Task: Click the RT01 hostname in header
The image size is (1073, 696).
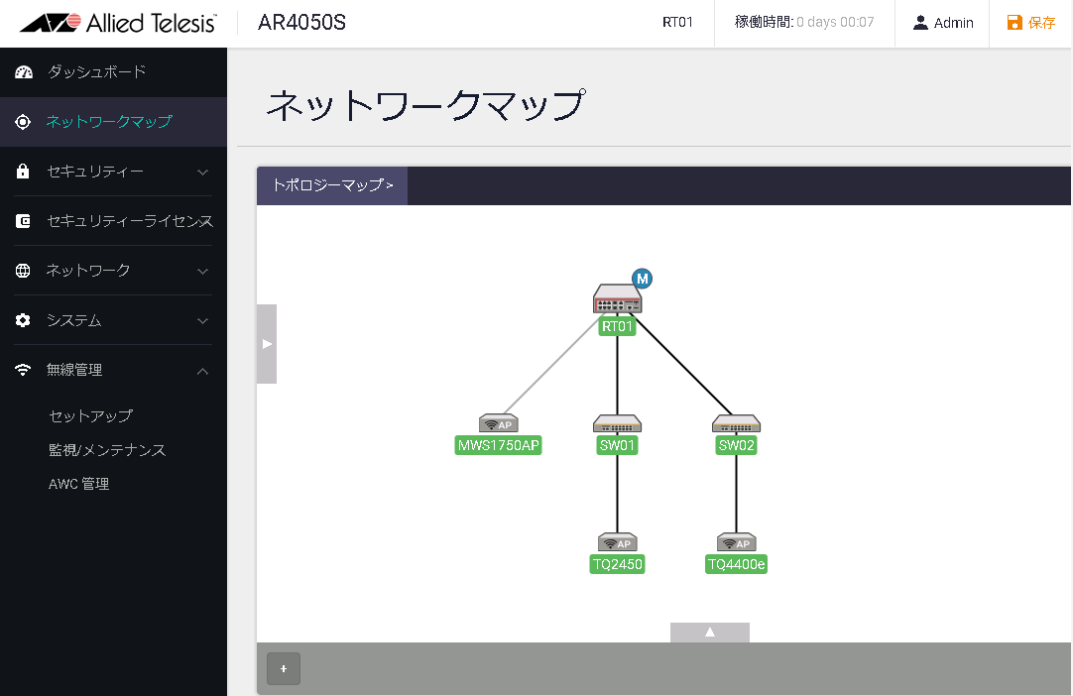Action: [x=677, y=23]
